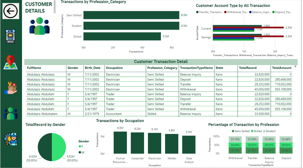Open the ATM machine page icon
This screenshot has height=168, width=303.
click(x=11, y=36)
